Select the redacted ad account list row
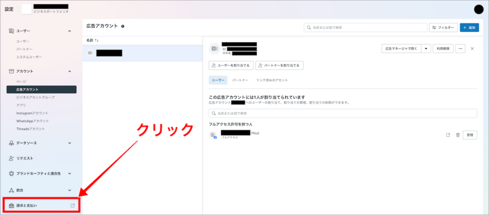489x215 pixels. pos(142,53)
